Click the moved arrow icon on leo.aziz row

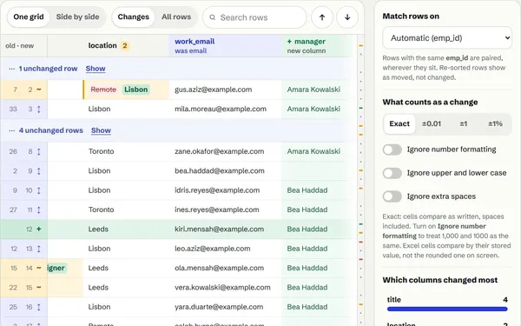(39, 249)
